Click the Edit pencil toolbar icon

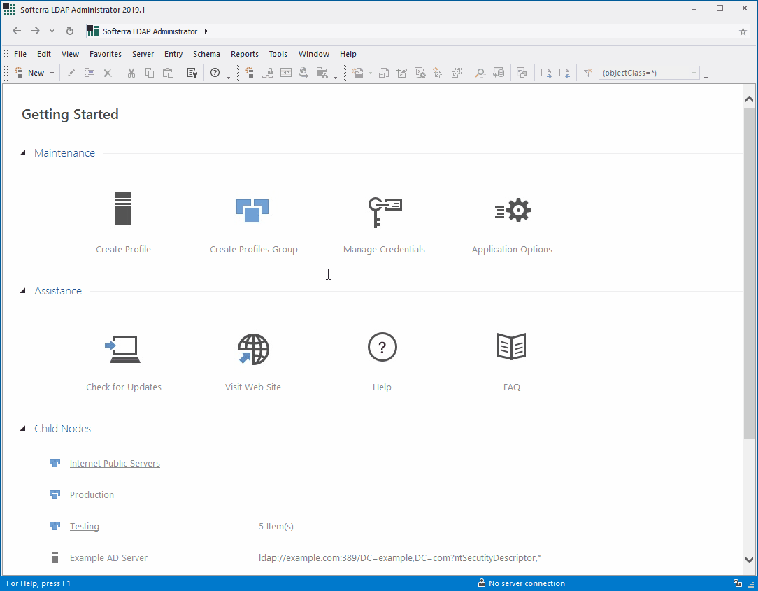(71, 73)
